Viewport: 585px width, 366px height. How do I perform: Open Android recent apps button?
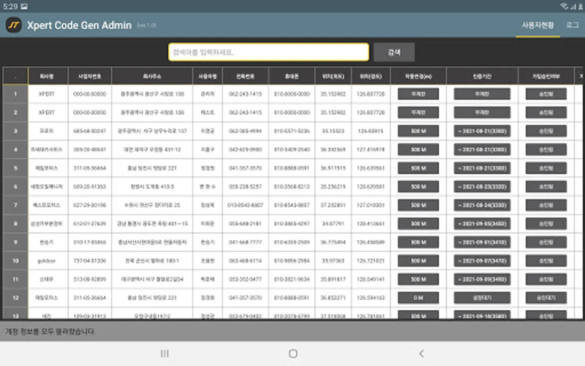click(165, 353)
